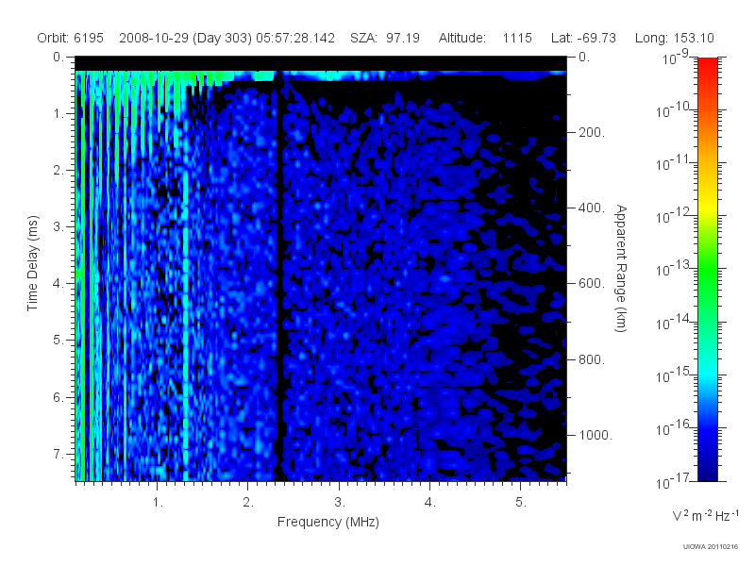Click the 'SZA: 97.19' header value
Image resolution: width=755 pixels, height=566 pixels.
(385, 38)
